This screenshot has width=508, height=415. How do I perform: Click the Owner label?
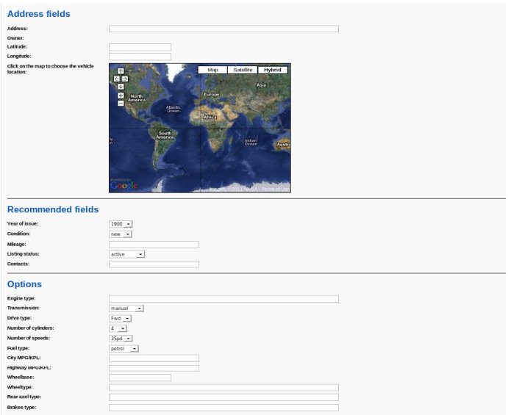15,38
